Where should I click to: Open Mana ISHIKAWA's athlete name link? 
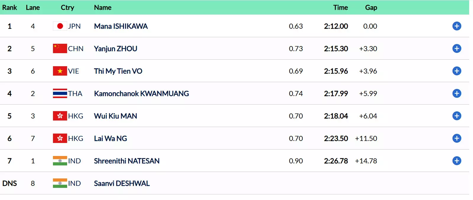click(121, 26)
